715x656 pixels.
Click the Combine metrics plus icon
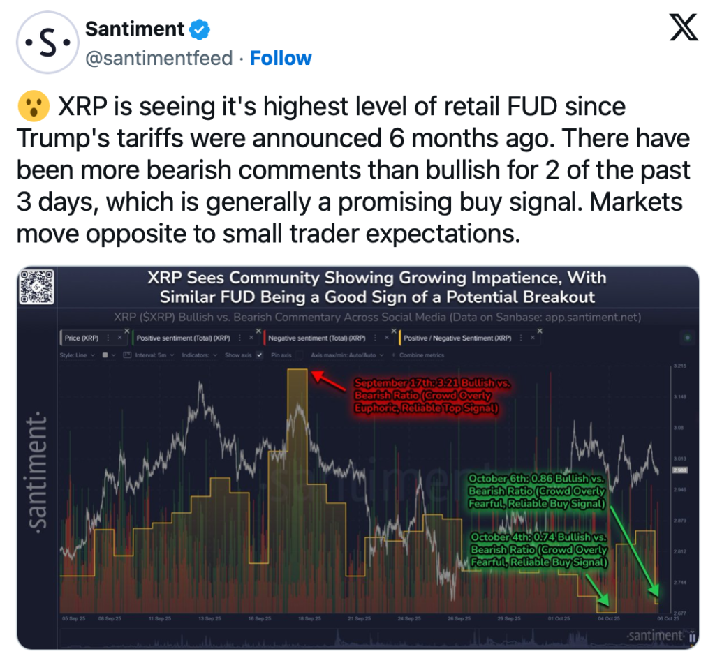pyautogui.click(x=394, y=355)
